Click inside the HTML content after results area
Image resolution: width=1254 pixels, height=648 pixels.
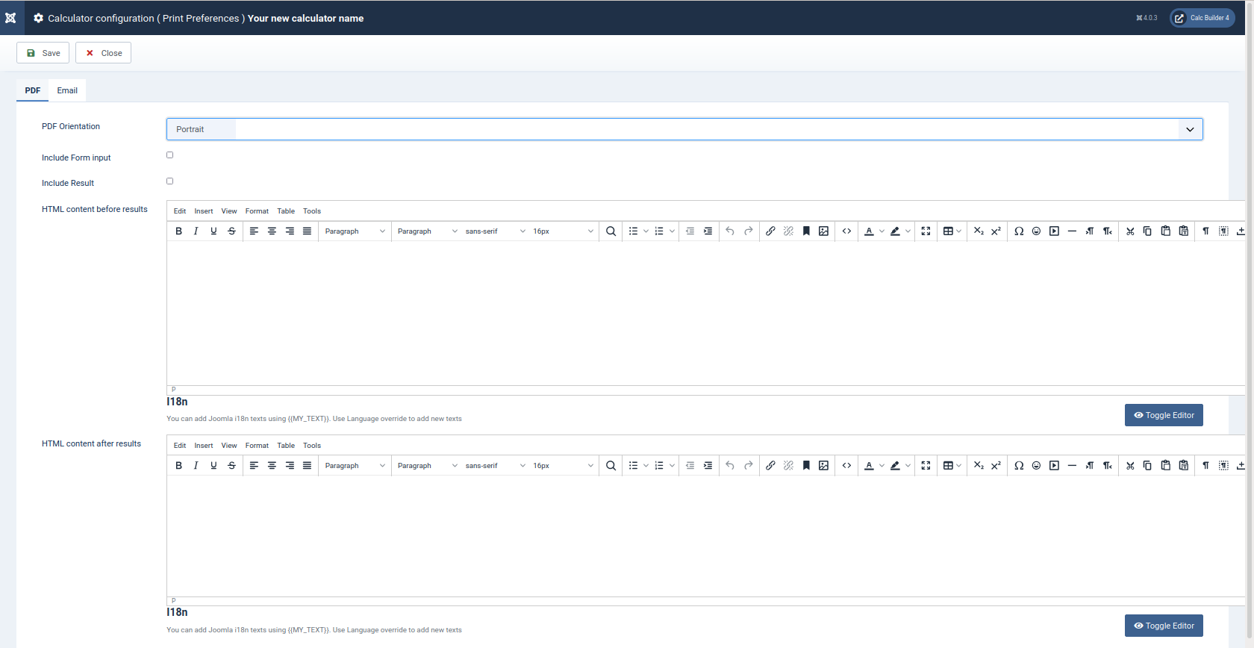tap(705, 536)
